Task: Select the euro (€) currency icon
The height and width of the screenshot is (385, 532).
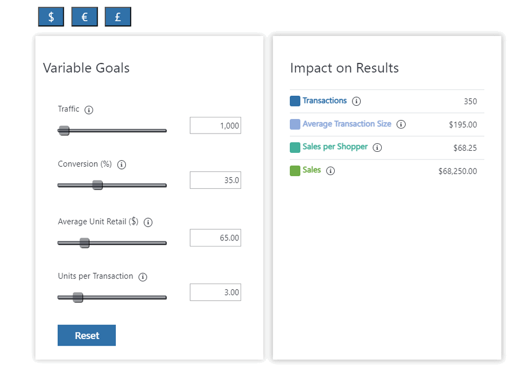Action: click(x=84, y=17)
